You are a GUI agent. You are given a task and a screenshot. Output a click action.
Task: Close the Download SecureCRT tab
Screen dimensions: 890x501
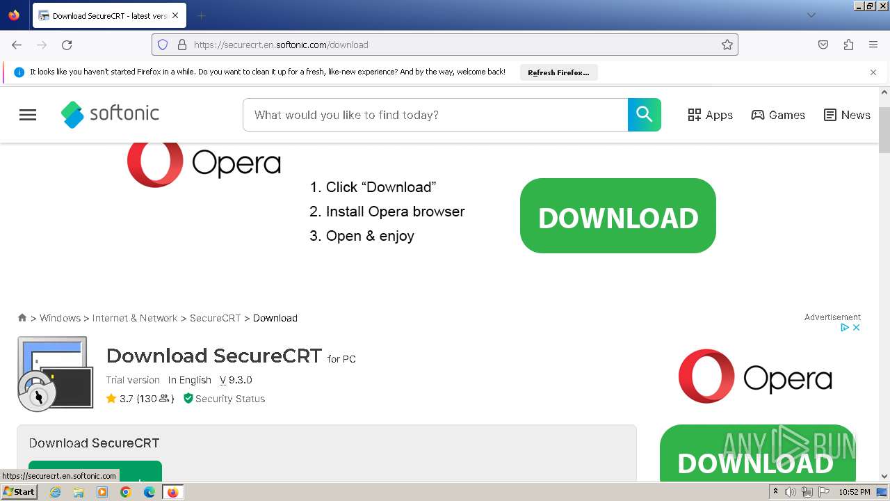[175, 15]
